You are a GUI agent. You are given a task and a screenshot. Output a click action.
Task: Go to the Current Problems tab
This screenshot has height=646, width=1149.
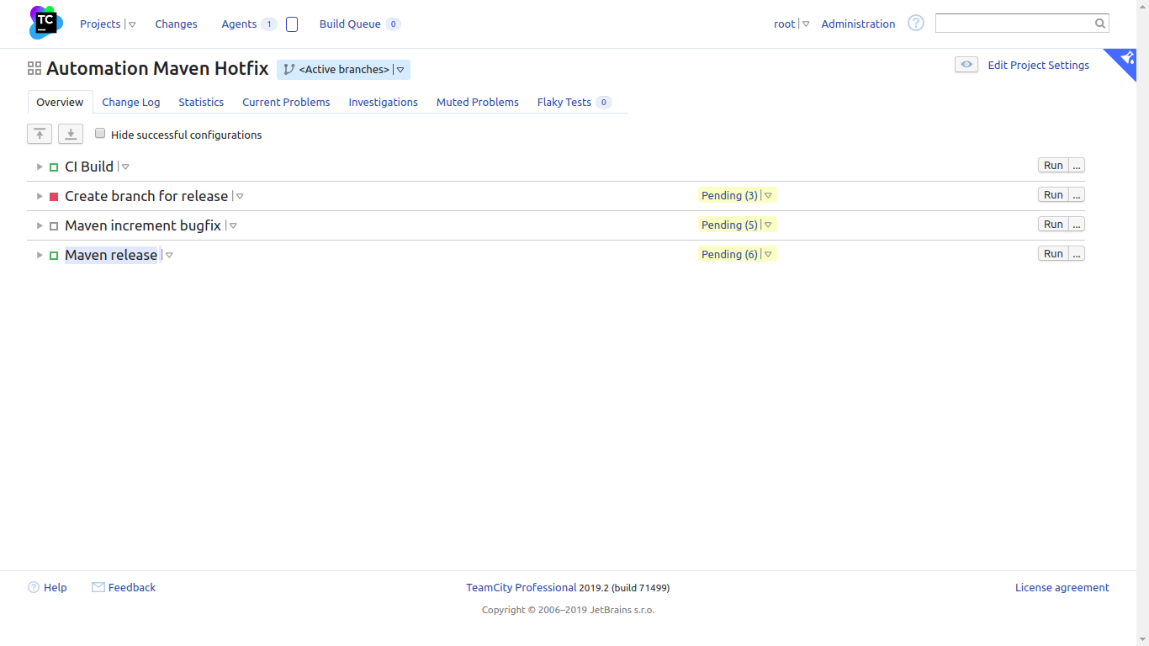click(286, 102)
